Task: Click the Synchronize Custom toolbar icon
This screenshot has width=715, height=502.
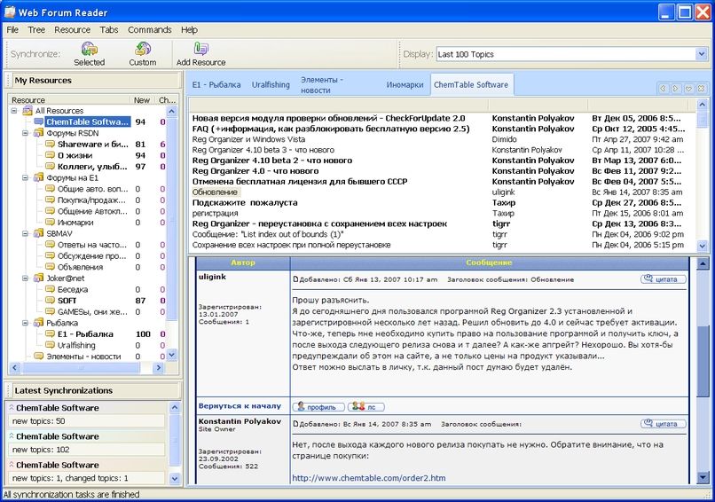Action: click(x=142, y=50)
